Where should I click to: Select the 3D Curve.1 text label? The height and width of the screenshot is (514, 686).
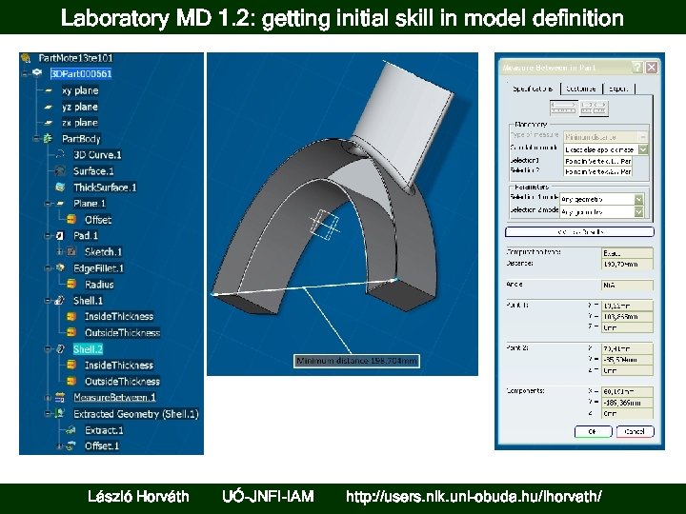[x=97, y=155]
